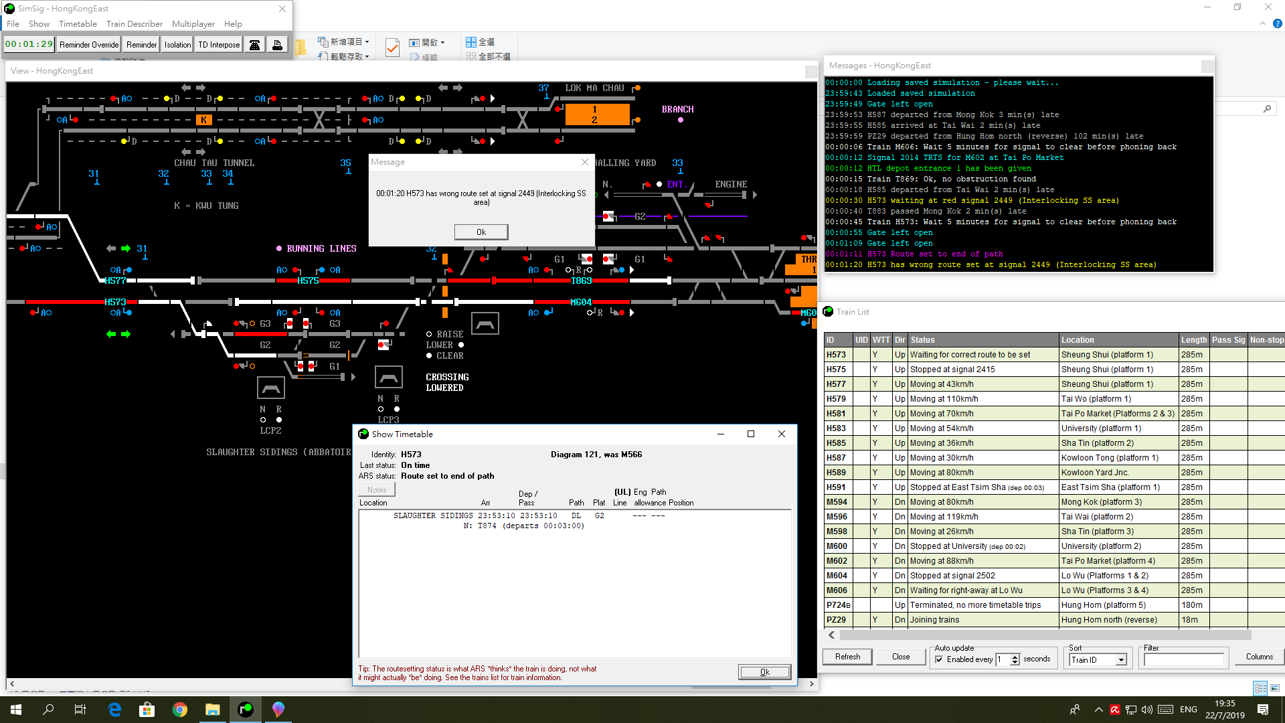This screenshot has height=723, width=1285.
Task: Click the telephone calls icon in SimSig toolbar
Action: (255, 45)
